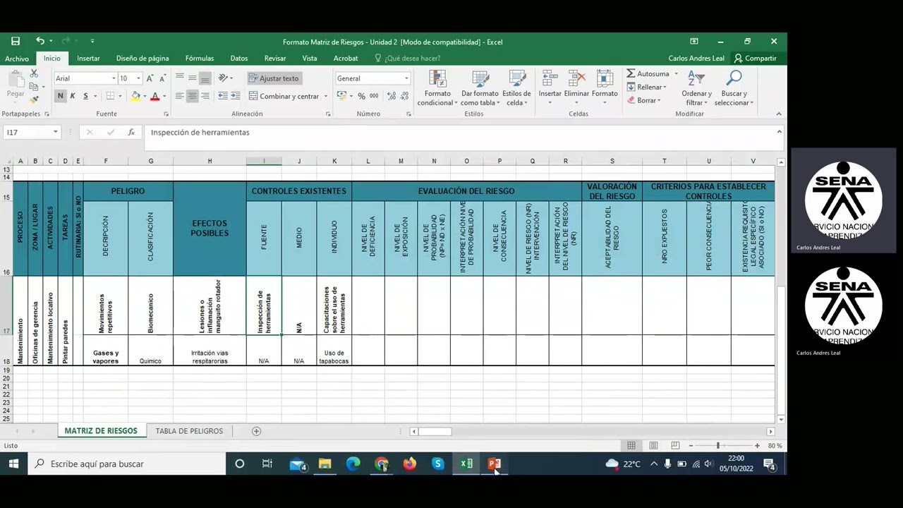Toggle bold formatting (N)
Viewport: 903px width, 508px height.
click(60, 96)
